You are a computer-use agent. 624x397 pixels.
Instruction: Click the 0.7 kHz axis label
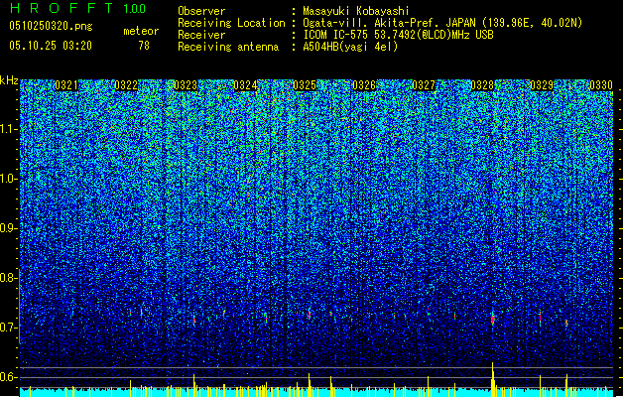tap(9, 328)
